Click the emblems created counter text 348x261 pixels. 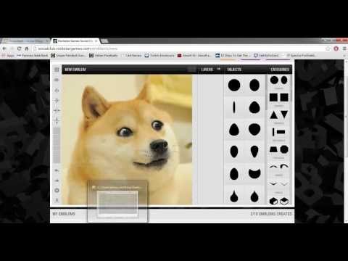[271, 214]
